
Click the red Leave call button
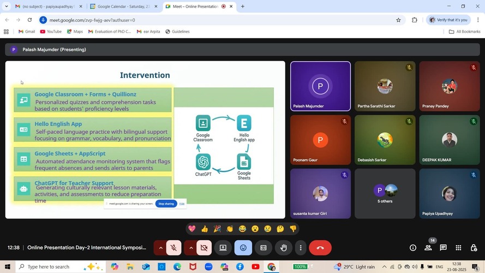pos(320,248)
